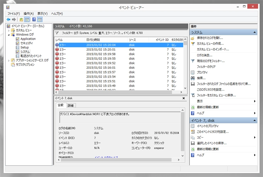Sort by the 日付と時刻 column header
The width and height of the screenshot is (263, 177).
pos(106,40)
